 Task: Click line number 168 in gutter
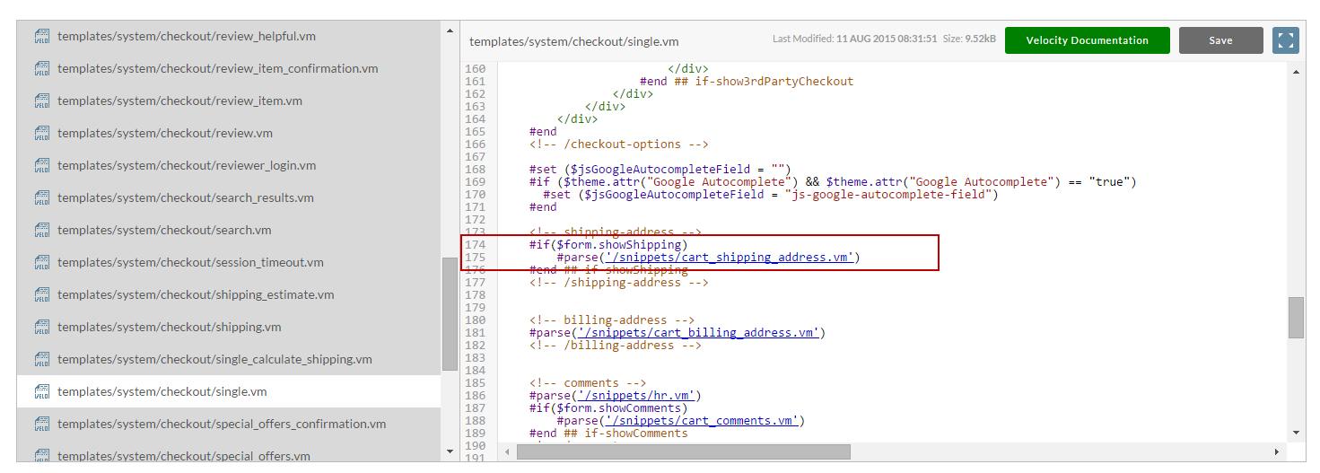pos(475,170)
